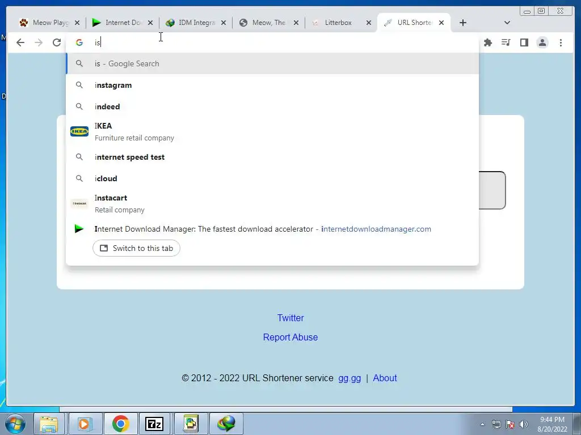Open the Internet Download Manager site suggestion
Screen dimensions: 581x435
[272, 229]
